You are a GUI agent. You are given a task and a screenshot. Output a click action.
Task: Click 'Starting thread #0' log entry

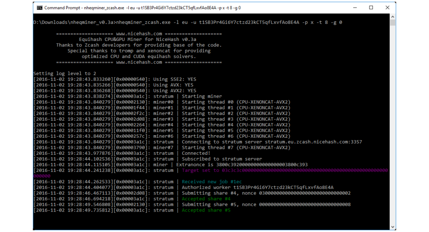click(x=162, y=102)
